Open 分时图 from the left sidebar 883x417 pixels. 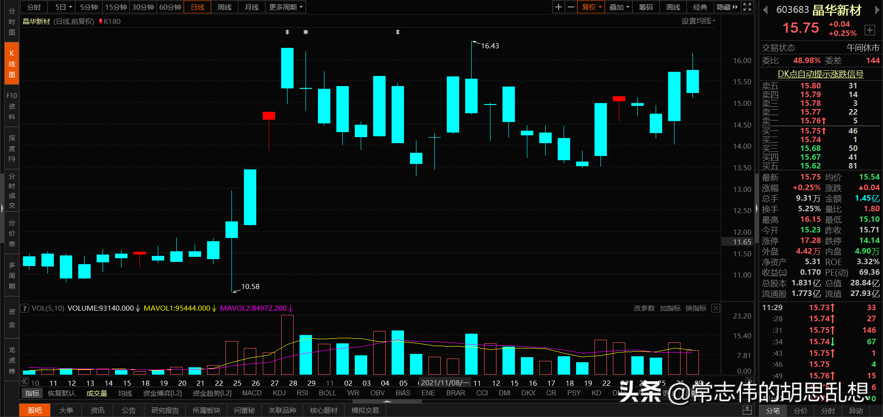point(11,22)
